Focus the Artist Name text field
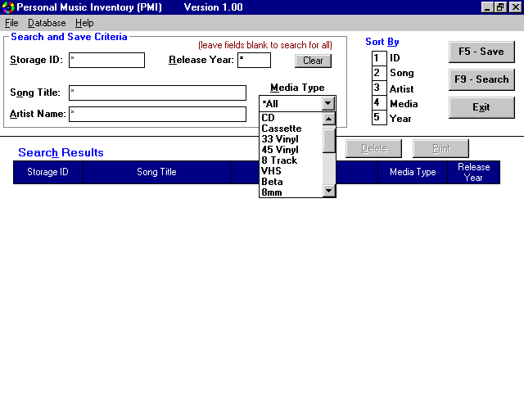The width and height of the screenshot is (524, 393). point(157,114)
